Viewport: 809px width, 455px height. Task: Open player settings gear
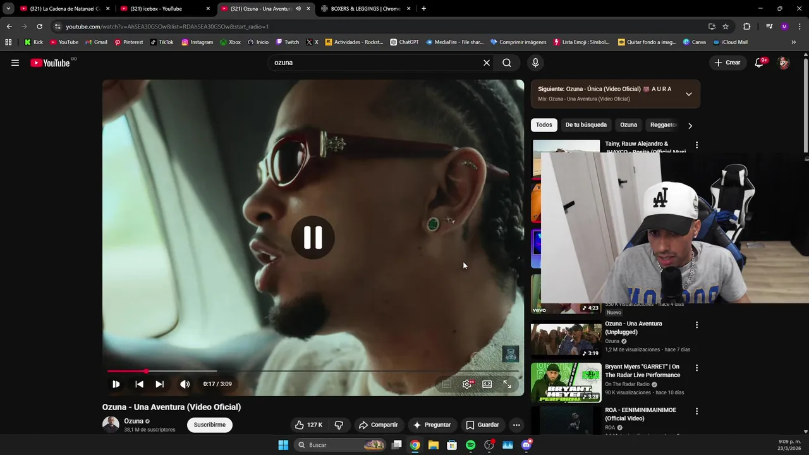point(467,384)
